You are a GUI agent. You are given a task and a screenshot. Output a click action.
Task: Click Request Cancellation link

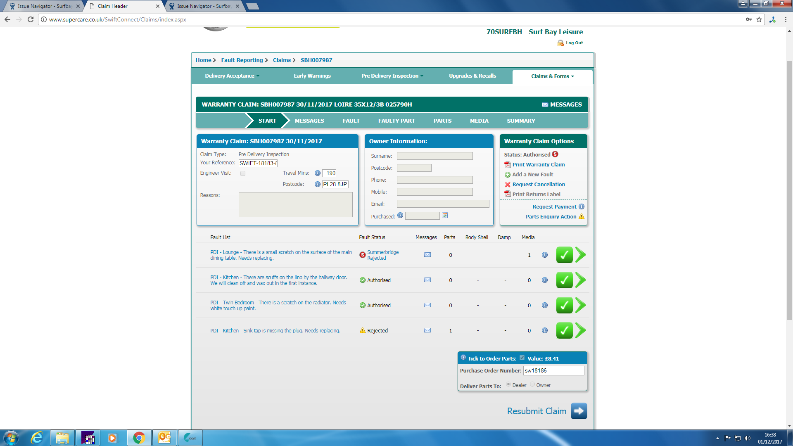click(x=538, y=185)
